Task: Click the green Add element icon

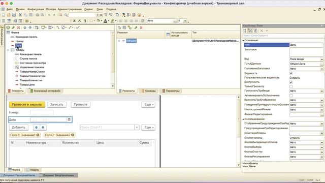Action: [8, 27]
